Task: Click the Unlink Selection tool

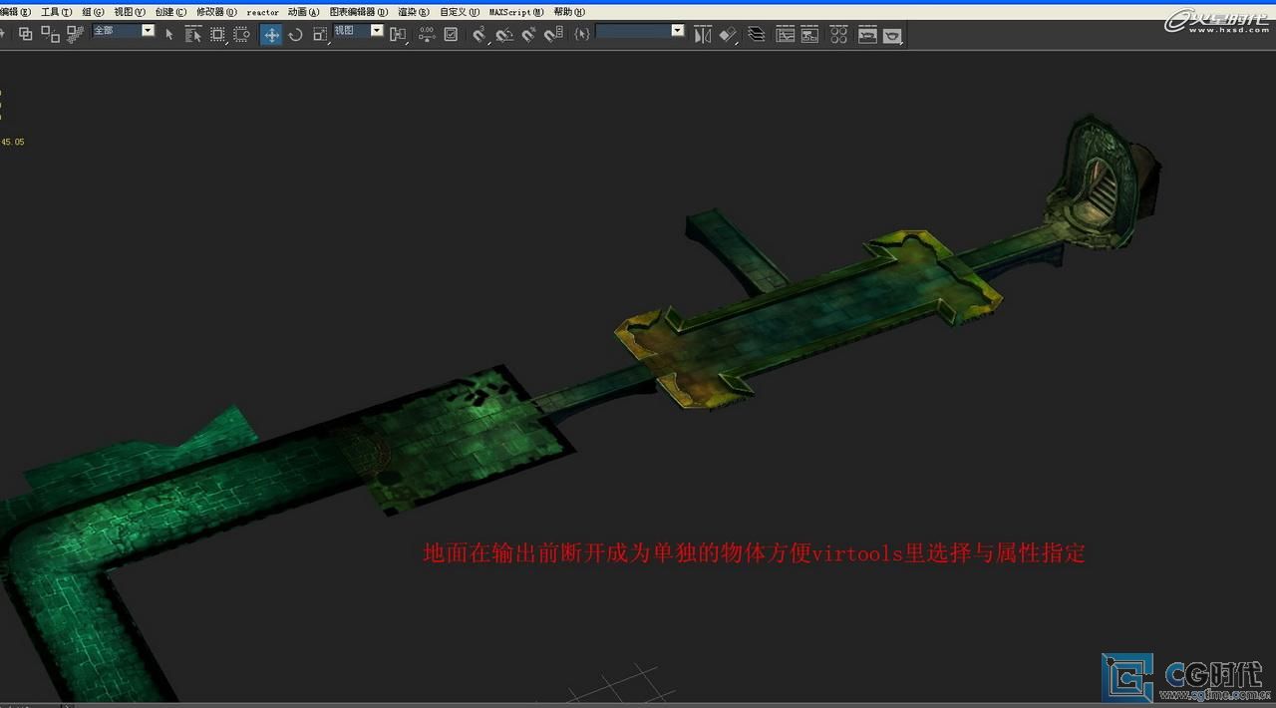Action: pyautogui.click(x=50, y=34)
